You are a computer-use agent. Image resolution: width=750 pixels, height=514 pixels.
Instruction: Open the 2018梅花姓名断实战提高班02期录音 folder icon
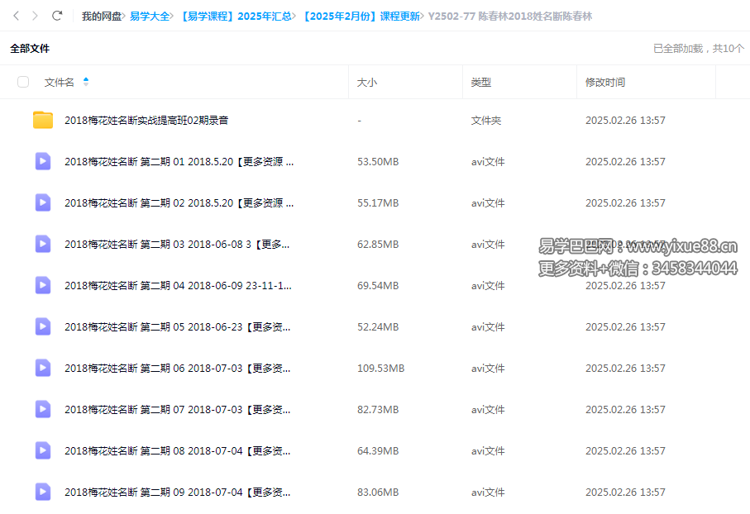(42, 120)
